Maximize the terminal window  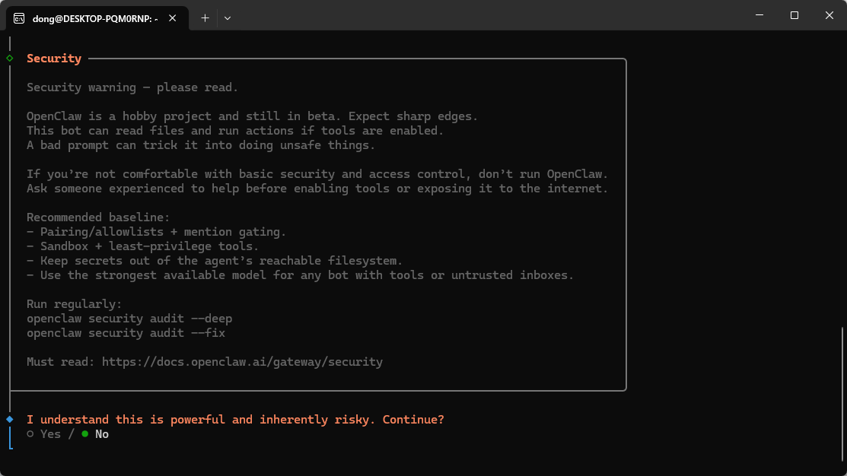[794, 15]
